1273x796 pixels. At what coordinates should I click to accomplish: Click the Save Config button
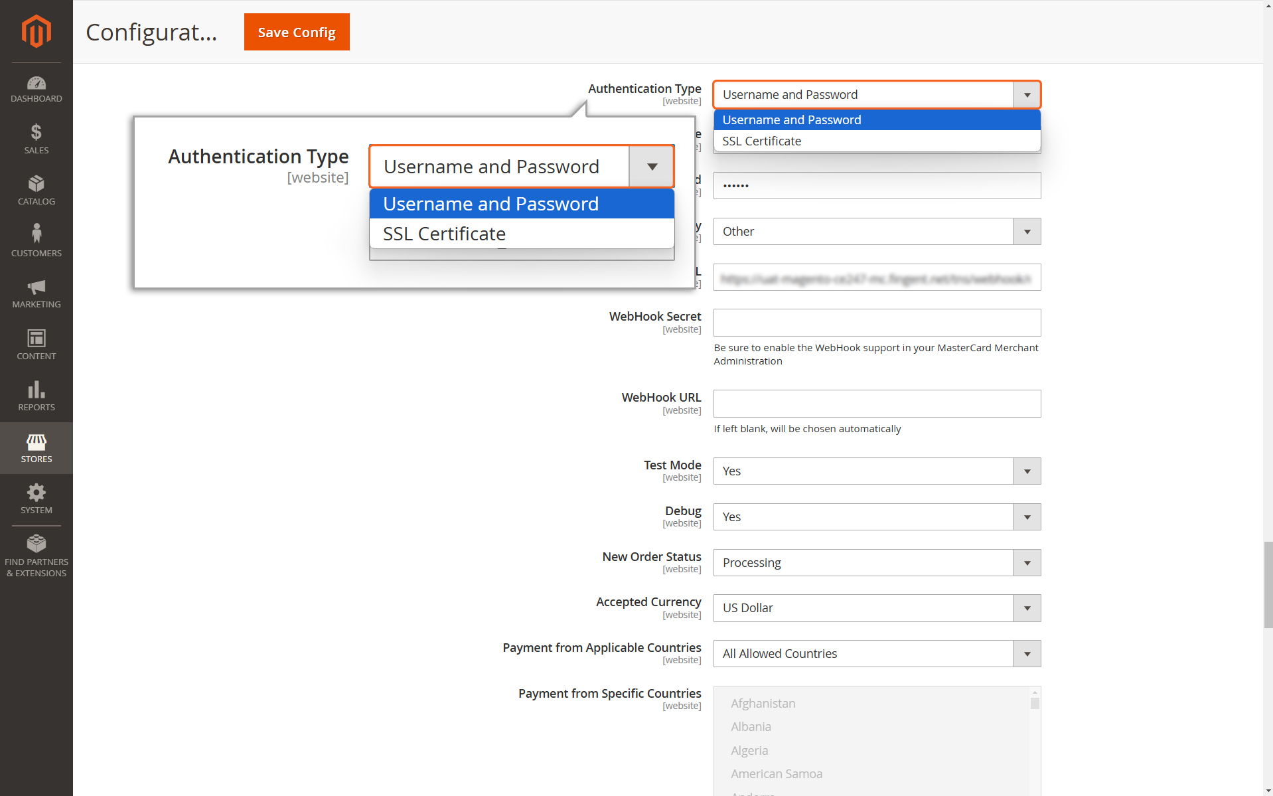point(297,32)
